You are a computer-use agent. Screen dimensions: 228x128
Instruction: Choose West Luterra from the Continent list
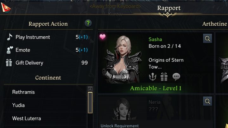pos(26,119)
